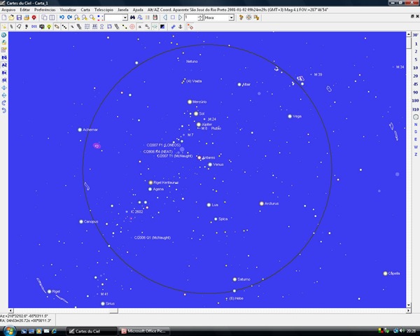Open the Hora time unit dropdown
The image size is (420, 336).
(x=232, y=18)
